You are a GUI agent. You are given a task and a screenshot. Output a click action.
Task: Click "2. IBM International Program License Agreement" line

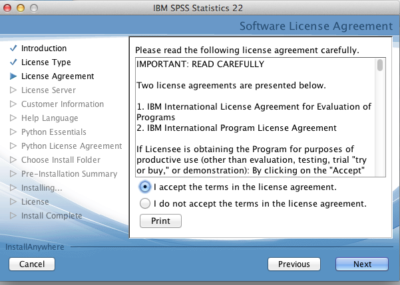[236, 128]
